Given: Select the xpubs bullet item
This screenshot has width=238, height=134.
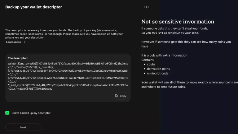Looking at the screenshot, I should point(151,64).
